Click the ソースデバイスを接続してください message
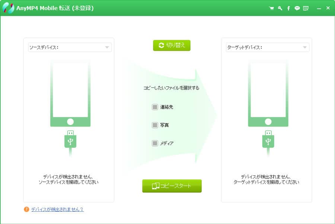The width and height of the screenshot is (335, 224). pos(68,182)
